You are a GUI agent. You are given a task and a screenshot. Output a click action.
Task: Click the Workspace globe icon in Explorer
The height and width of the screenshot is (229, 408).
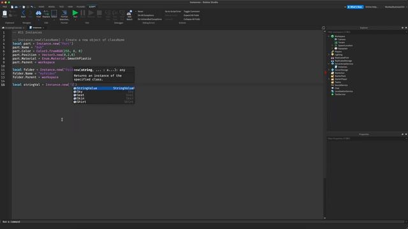pos(332,36)
